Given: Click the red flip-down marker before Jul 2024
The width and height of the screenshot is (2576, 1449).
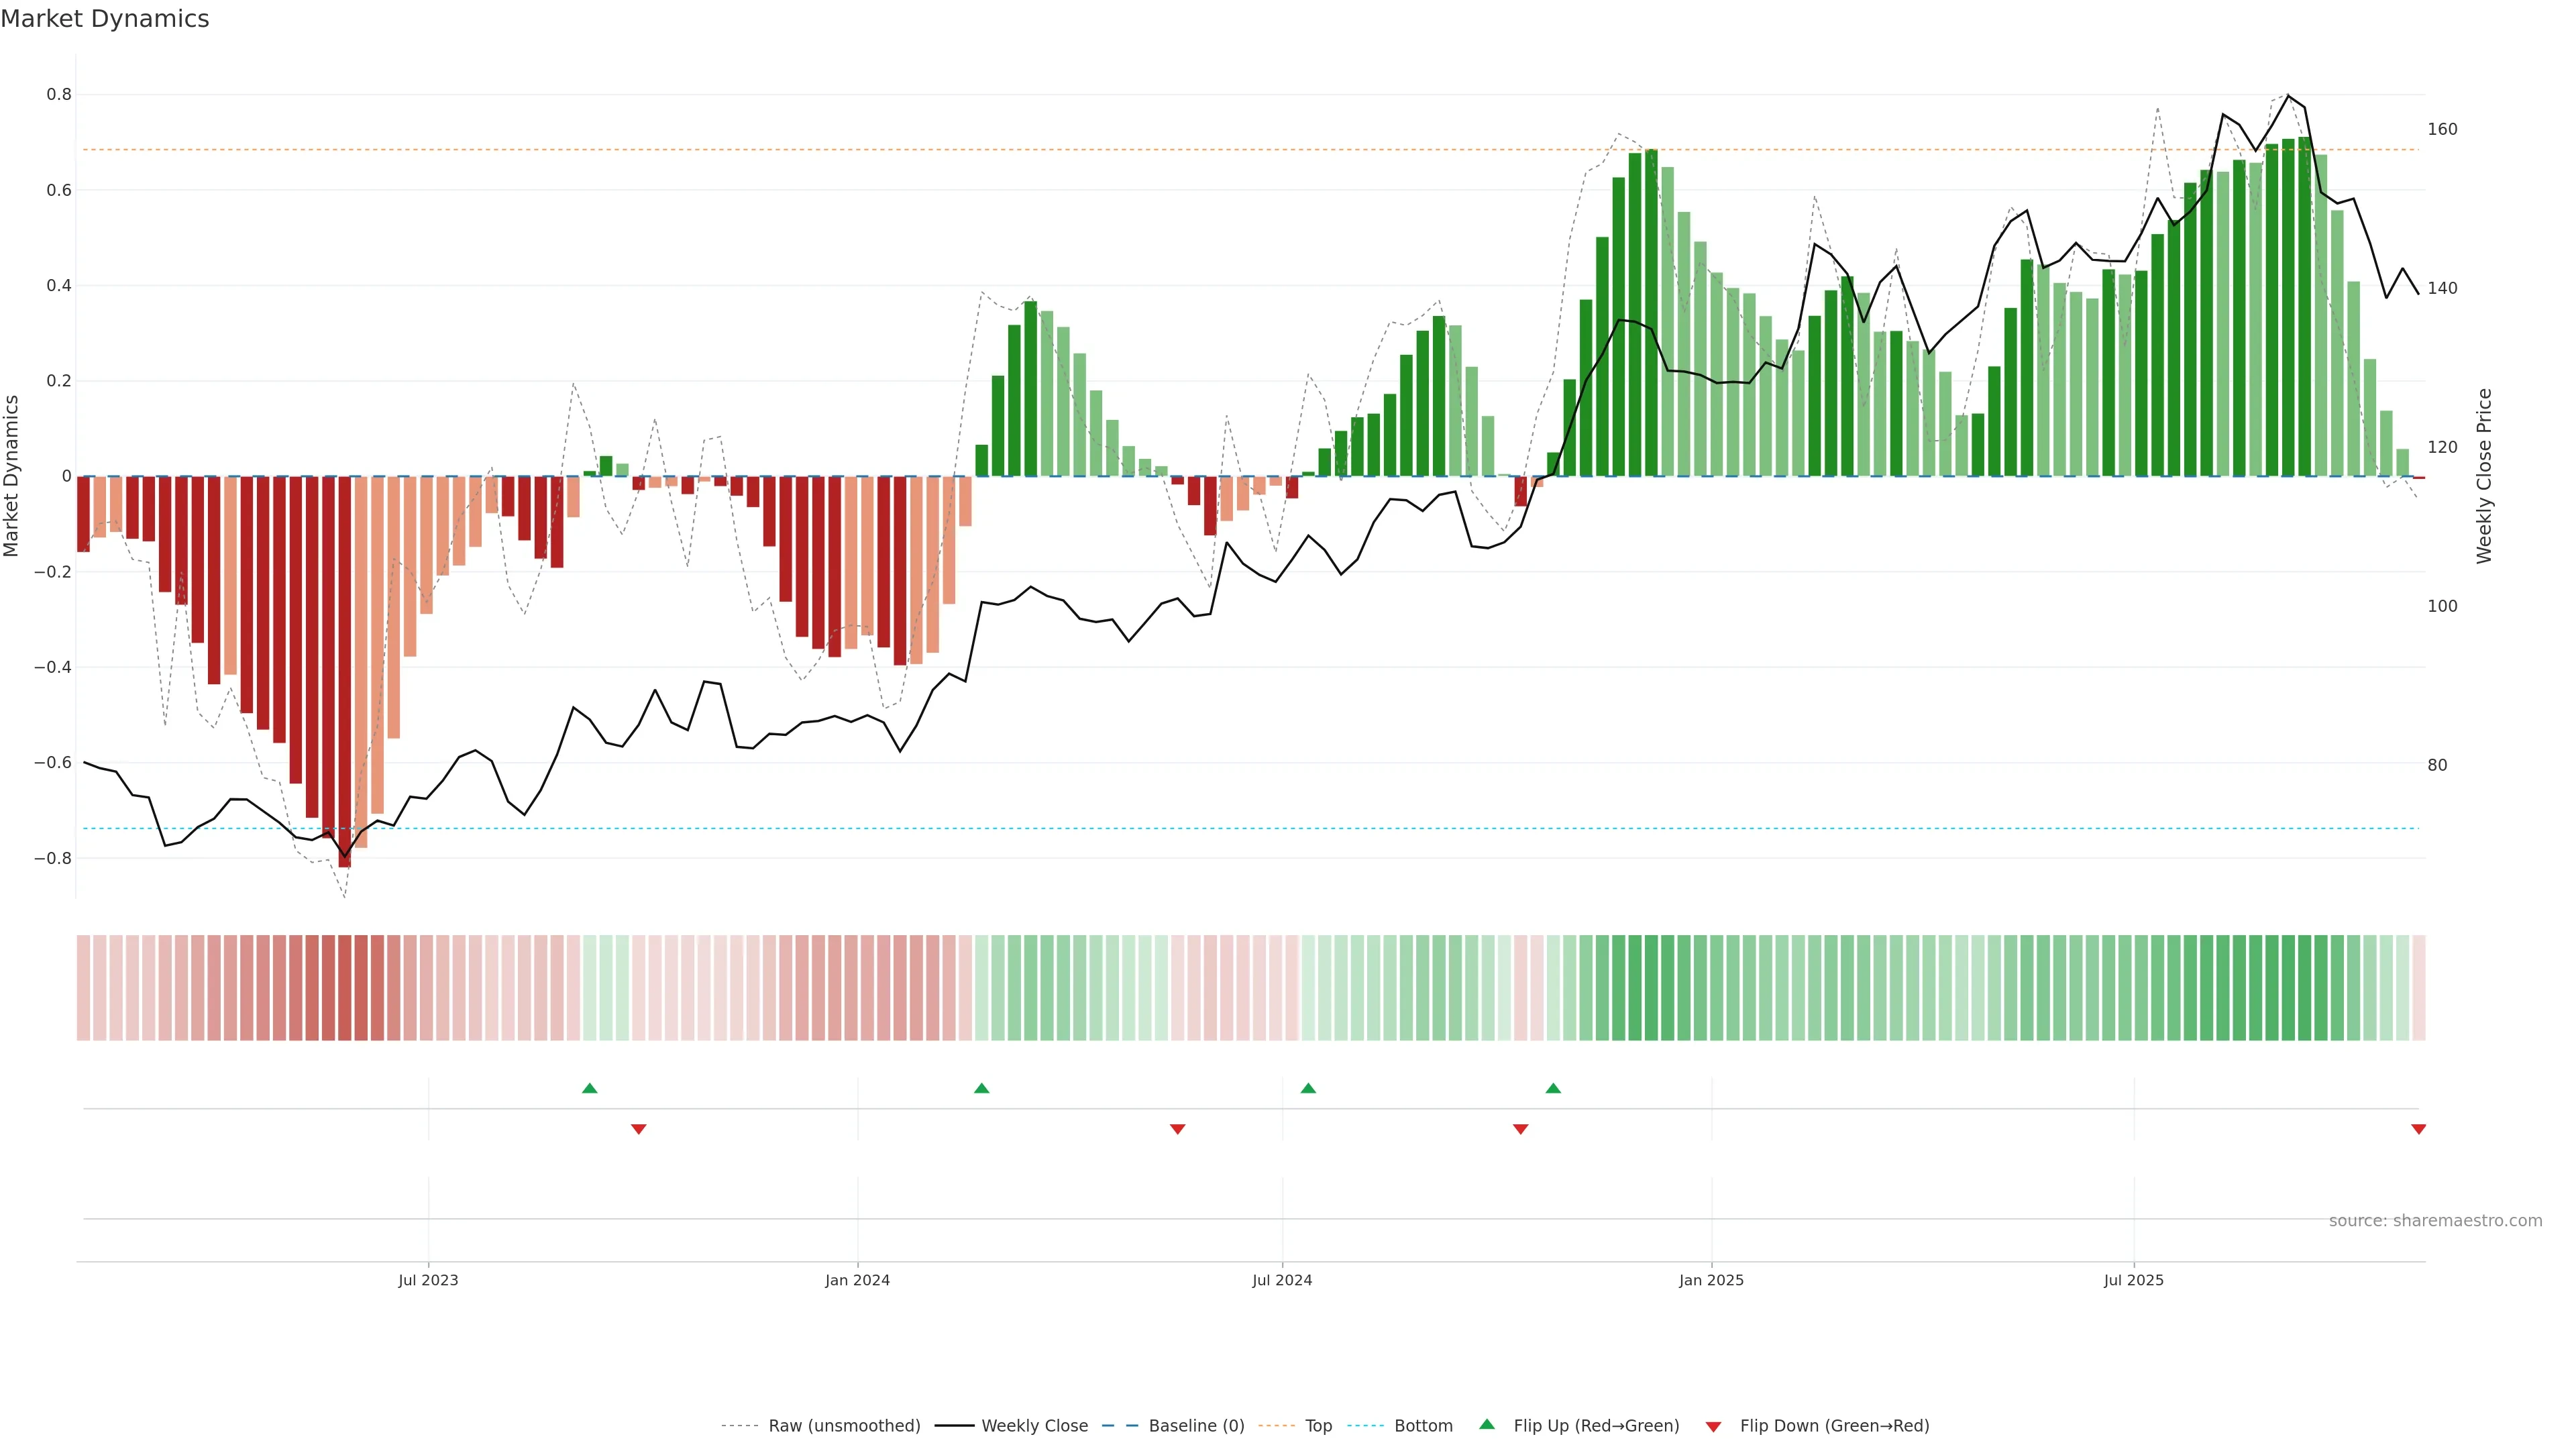Looking at the screenshot, I should 1177,1129.
